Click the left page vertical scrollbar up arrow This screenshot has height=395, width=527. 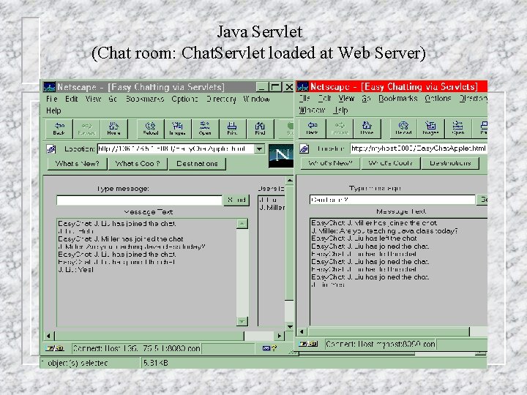tap(289, 181)
